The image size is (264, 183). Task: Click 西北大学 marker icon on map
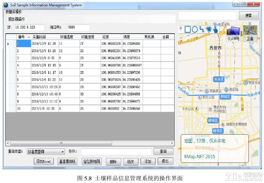(210, 109)
